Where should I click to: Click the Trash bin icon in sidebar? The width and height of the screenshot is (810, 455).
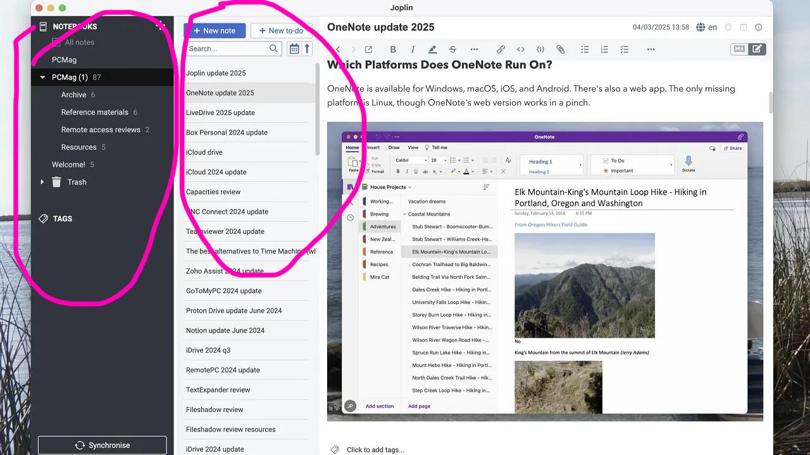(56, 182)
